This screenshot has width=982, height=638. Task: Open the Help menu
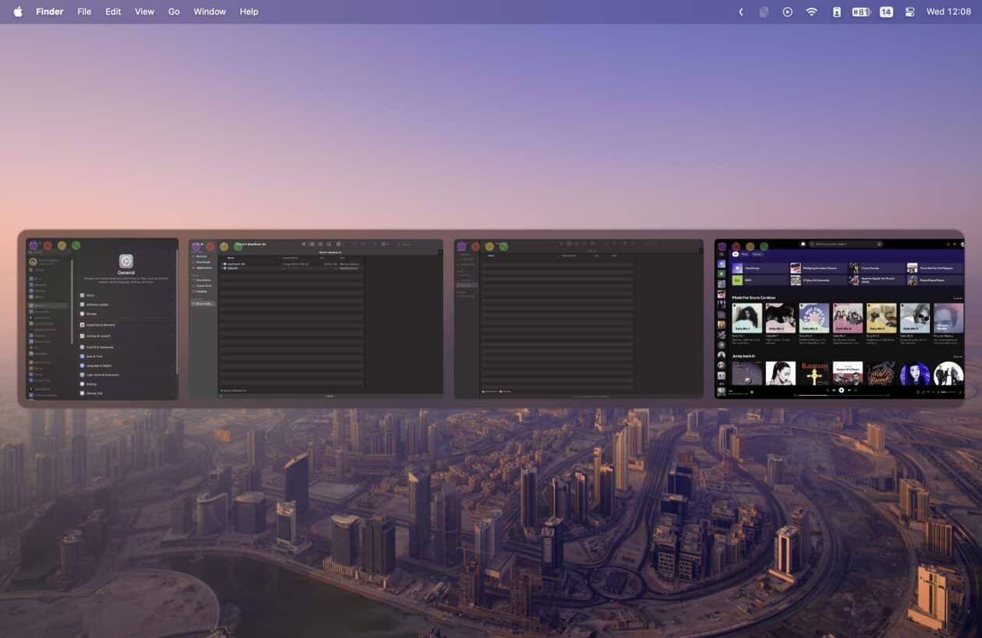(249, 12)
